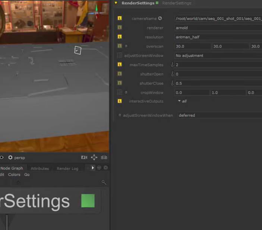The width and height of the screenshot is (262, 230).
Task: Switch to the Render Log tab
Action: tap(67, 168)
